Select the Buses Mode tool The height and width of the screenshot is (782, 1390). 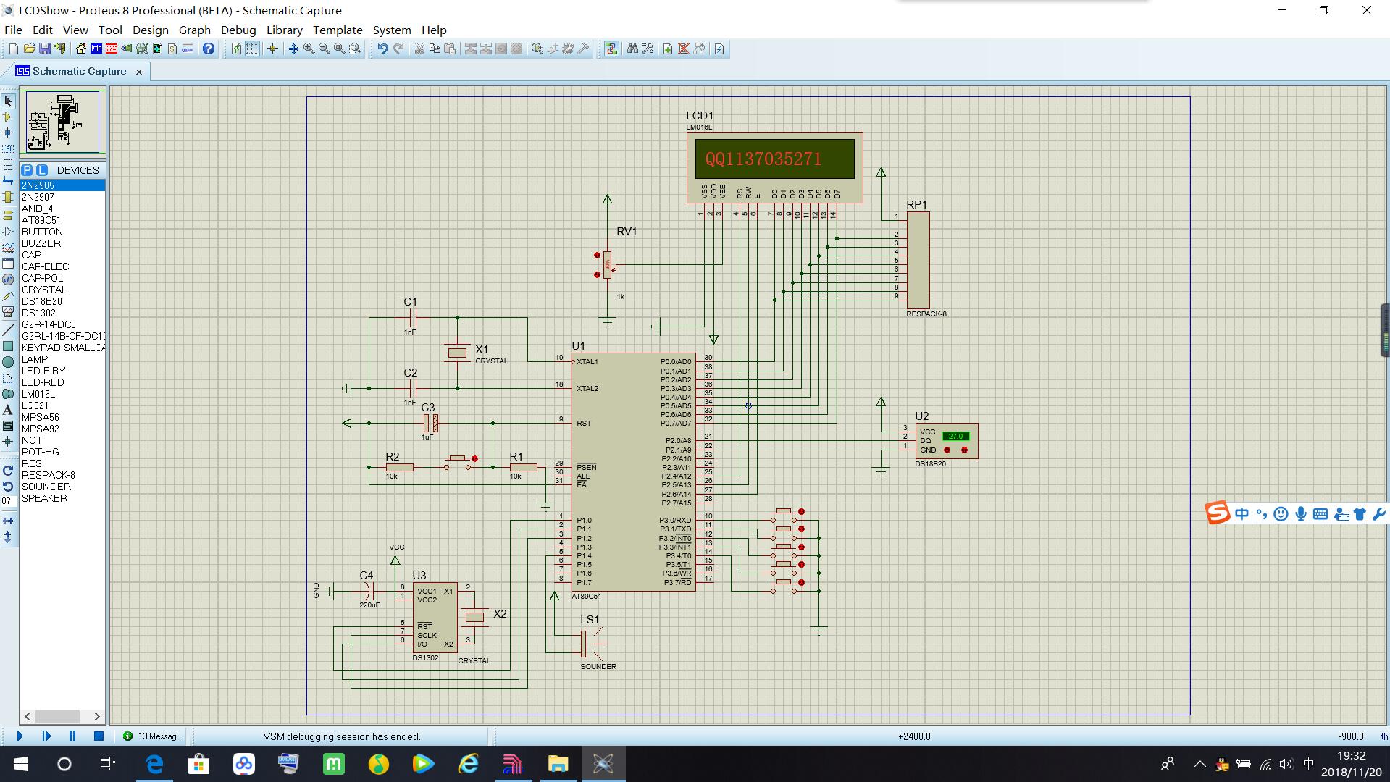[8, 181]
